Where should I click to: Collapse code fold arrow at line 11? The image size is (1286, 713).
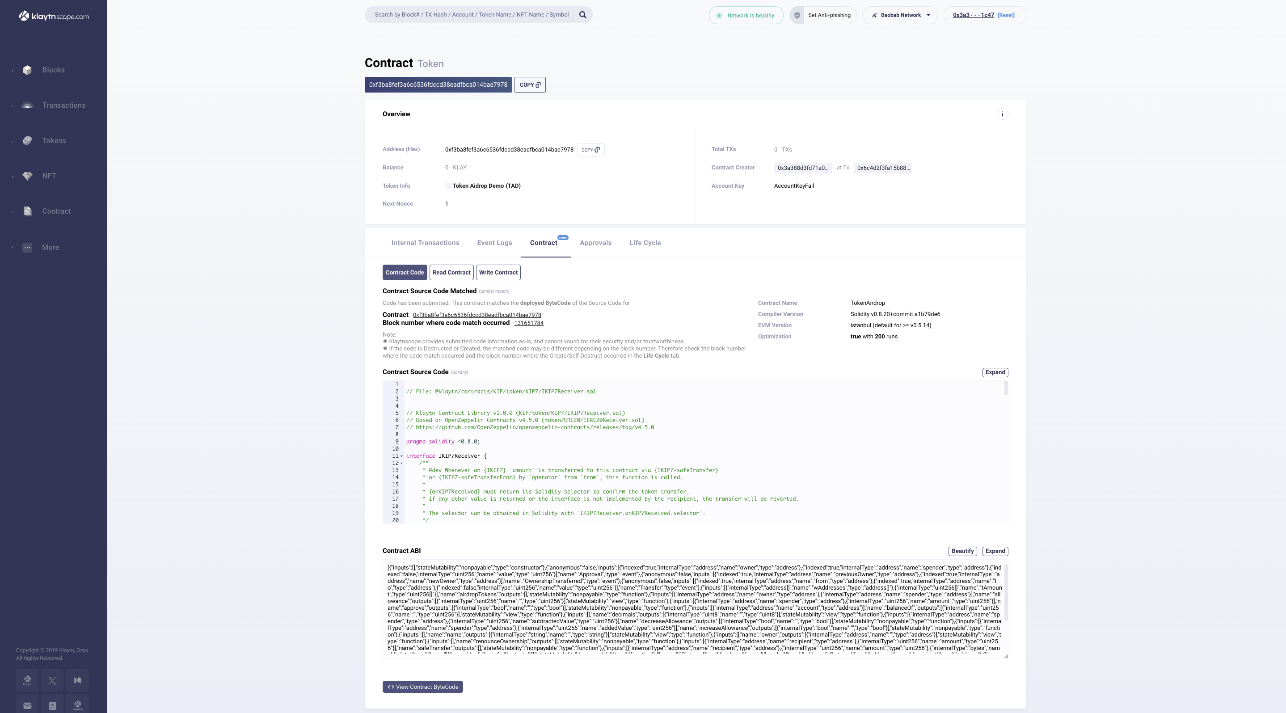pos(401,456)
